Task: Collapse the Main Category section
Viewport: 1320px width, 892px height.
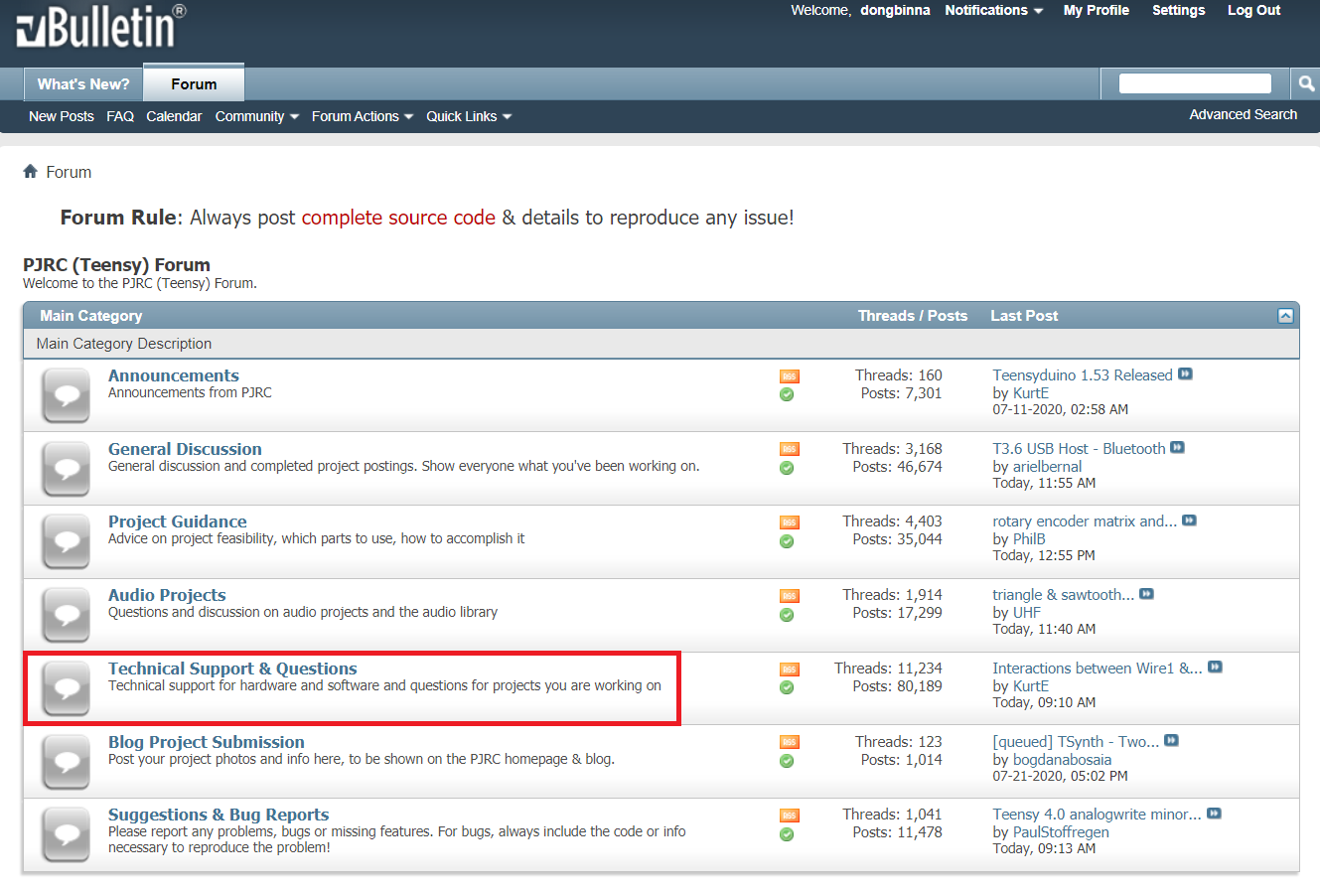Action: click(1285, 316)
